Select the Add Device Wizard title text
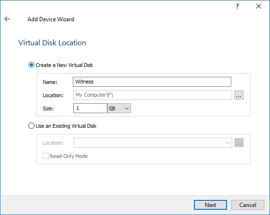This screenshot has width=270, height=215. pyautogui.click(x=51, y=19)
